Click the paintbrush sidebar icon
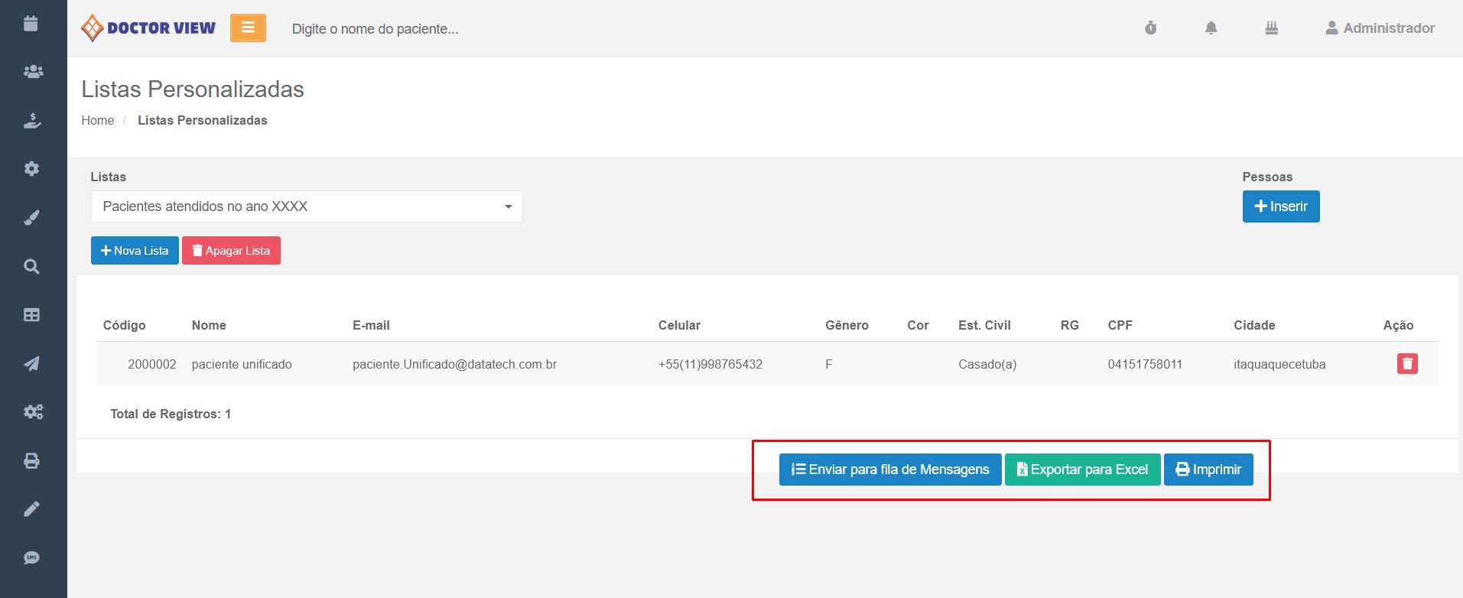This screenshot has width=1463, height=598. tap(31, 218)
